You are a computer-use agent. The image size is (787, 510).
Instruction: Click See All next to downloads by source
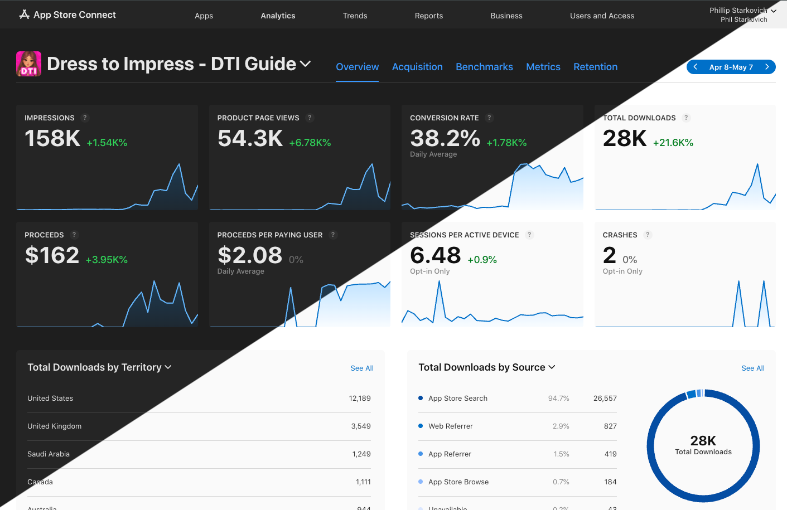pyautogui.click(x=753, y=368)
